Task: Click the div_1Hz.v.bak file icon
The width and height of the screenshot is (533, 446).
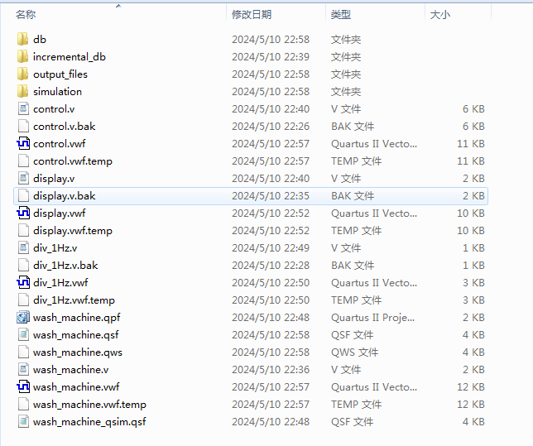Action: click(x=23, y=265)
